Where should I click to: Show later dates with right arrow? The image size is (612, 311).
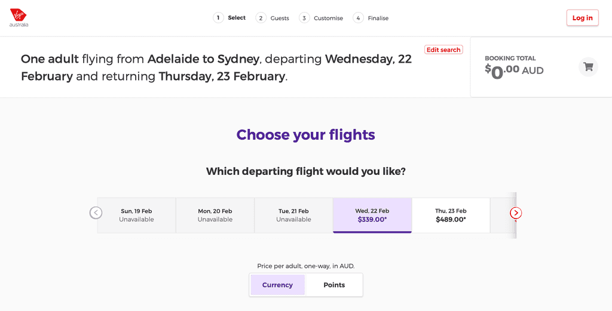coord(516,213)
